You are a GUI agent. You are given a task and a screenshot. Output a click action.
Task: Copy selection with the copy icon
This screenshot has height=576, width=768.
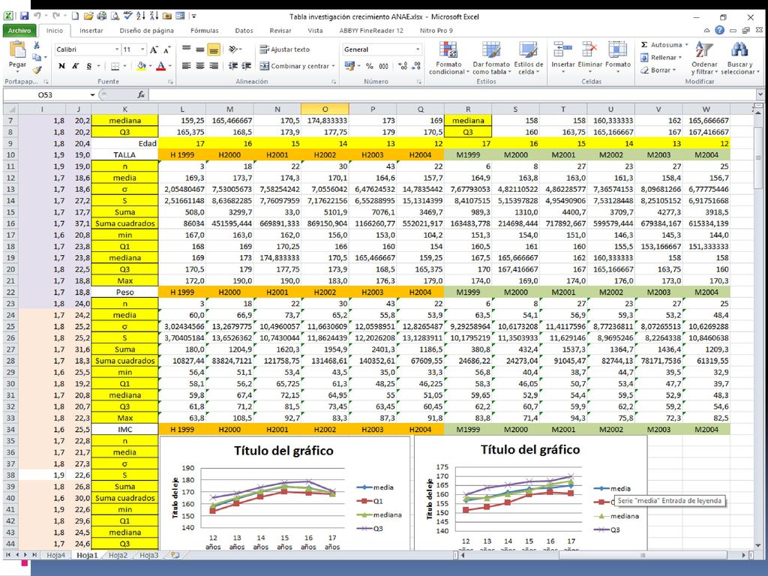coord(36,58)
